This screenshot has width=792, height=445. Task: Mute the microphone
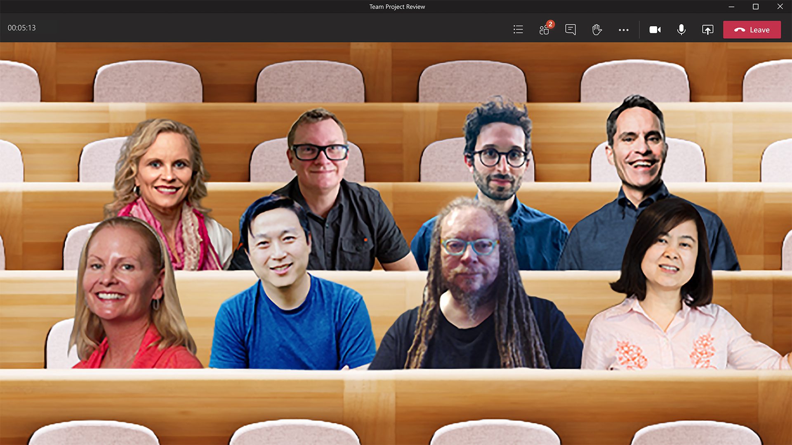pyautogui.click(x=681, y=30)
